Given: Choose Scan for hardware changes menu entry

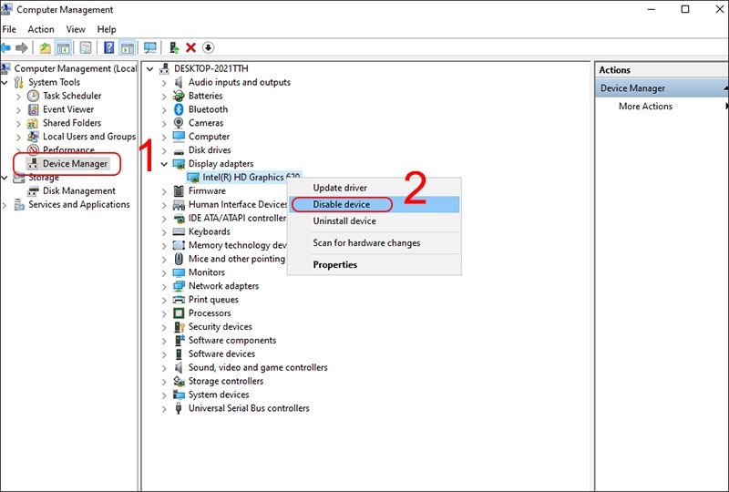Looking at the screenshot, I should click(x=375, y=242).
